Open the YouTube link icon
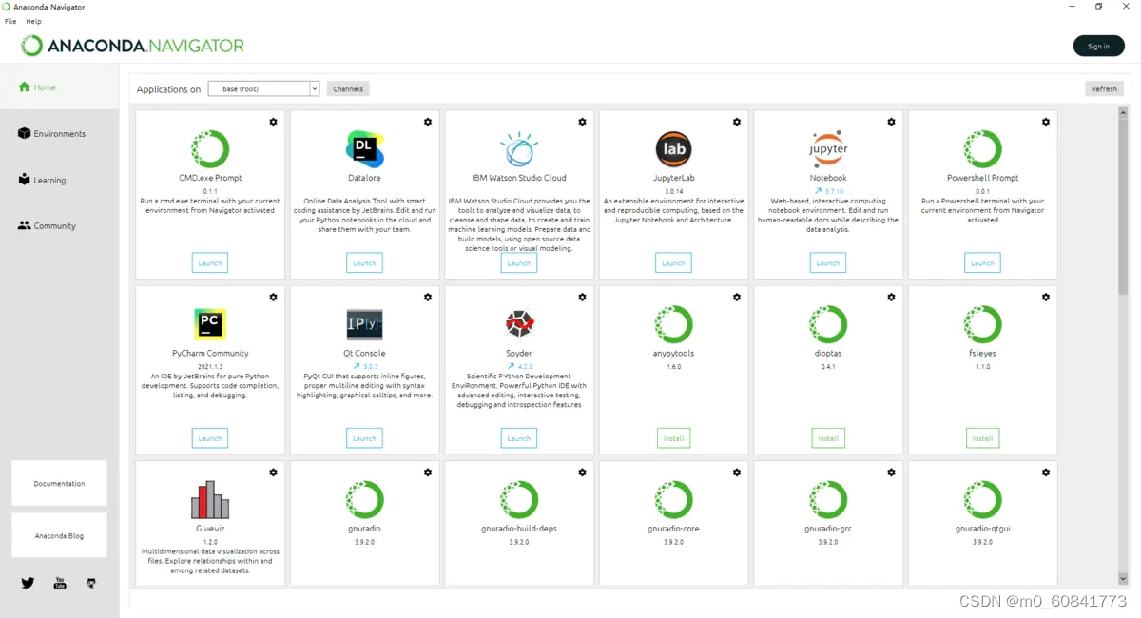 pos(60,583)
